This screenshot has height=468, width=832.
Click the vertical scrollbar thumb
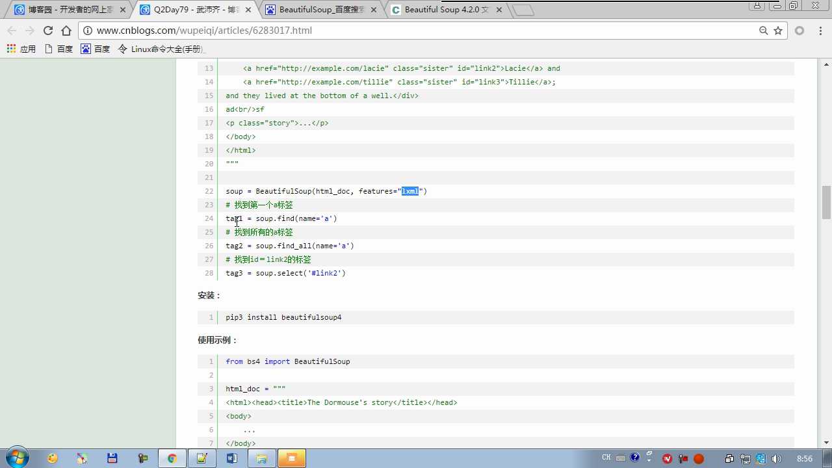click(827, 202)
